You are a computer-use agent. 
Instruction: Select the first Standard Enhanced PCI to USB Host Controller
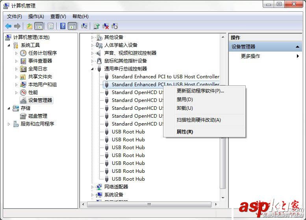[x=165, y=77]
